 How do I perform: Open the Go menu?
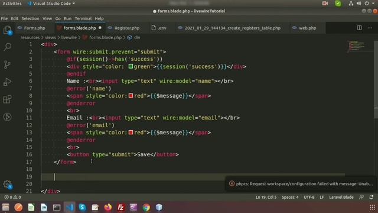[58, 18]
